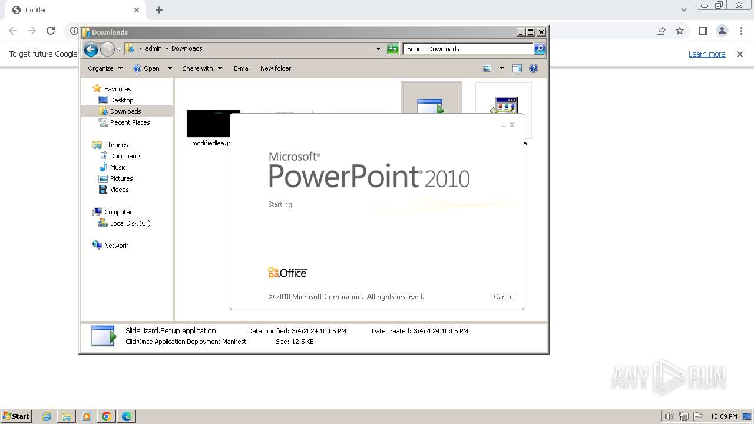Click the Explorer forward navigation arrow
The width and height of the screenshot is (754, 424).
coord(107,49)
